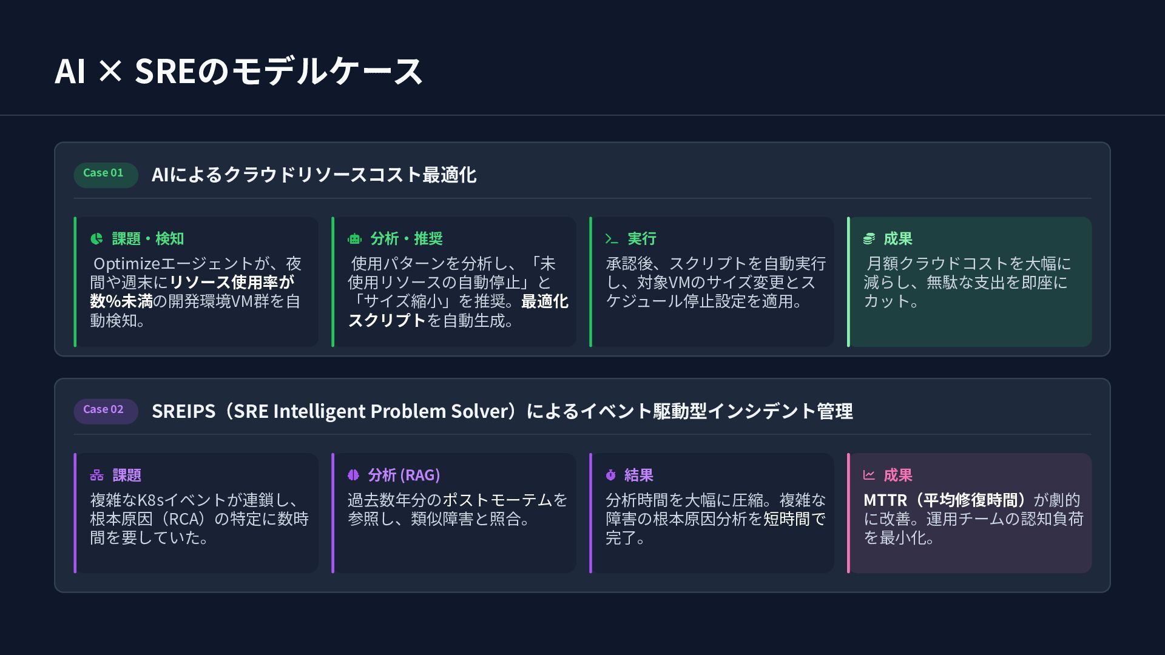Click the SREIPS incident management heading

[502, 411]
